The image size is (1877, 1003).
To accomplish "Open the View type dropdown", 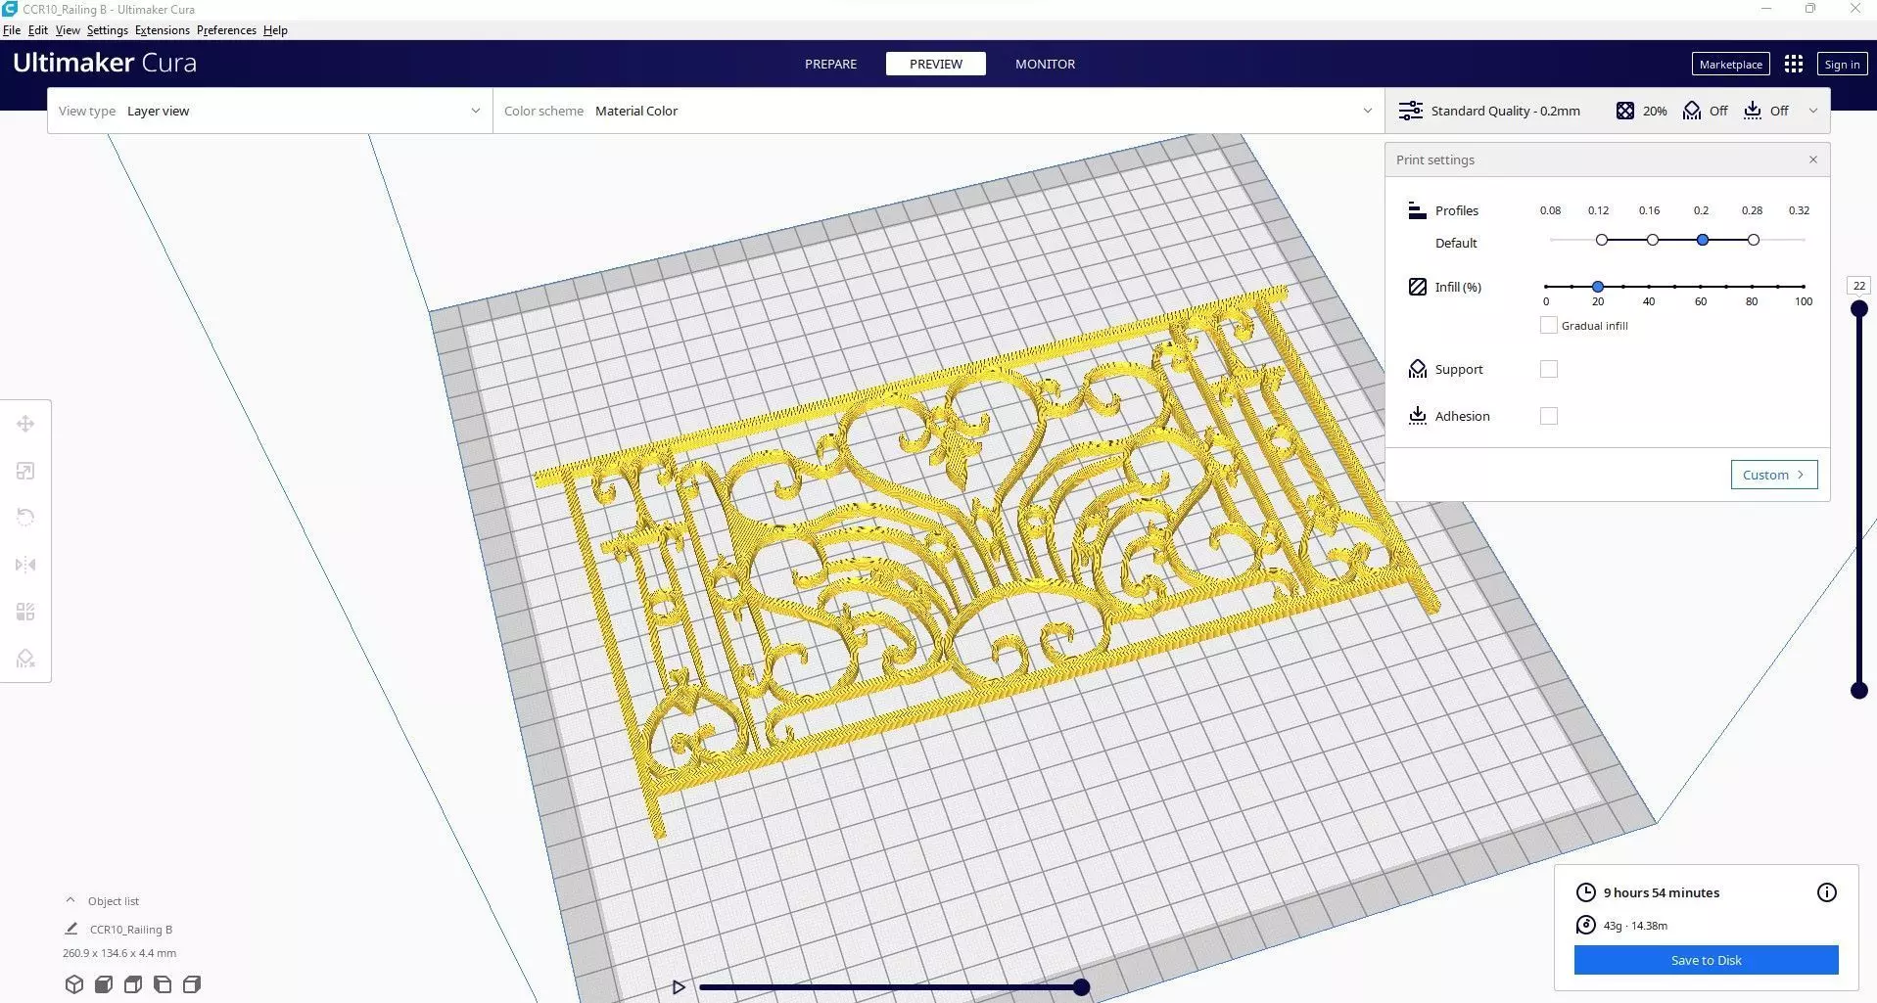I will pos(269,111).
